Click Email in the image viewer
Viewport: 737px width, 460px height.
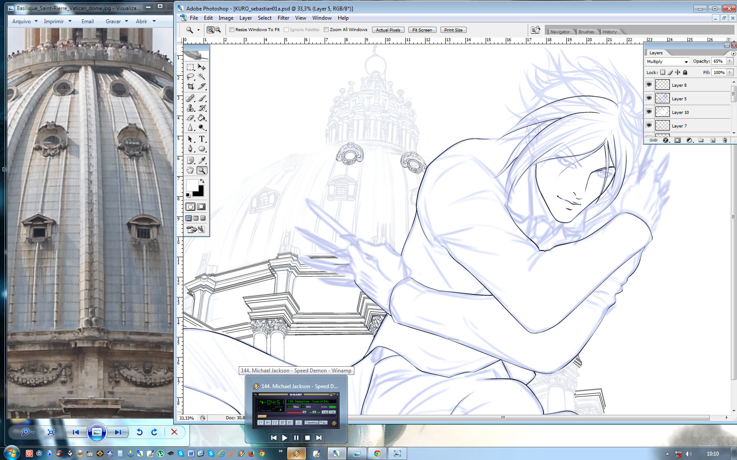tap(88, 21)
